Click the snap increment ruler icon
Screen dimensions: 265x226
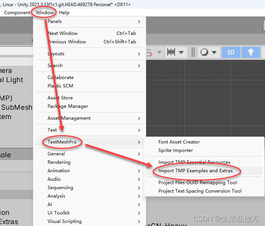171,52
